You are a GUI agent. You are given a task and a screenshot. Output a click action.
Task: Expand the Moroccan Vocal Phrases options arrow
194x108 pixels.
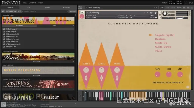[73, 61]
